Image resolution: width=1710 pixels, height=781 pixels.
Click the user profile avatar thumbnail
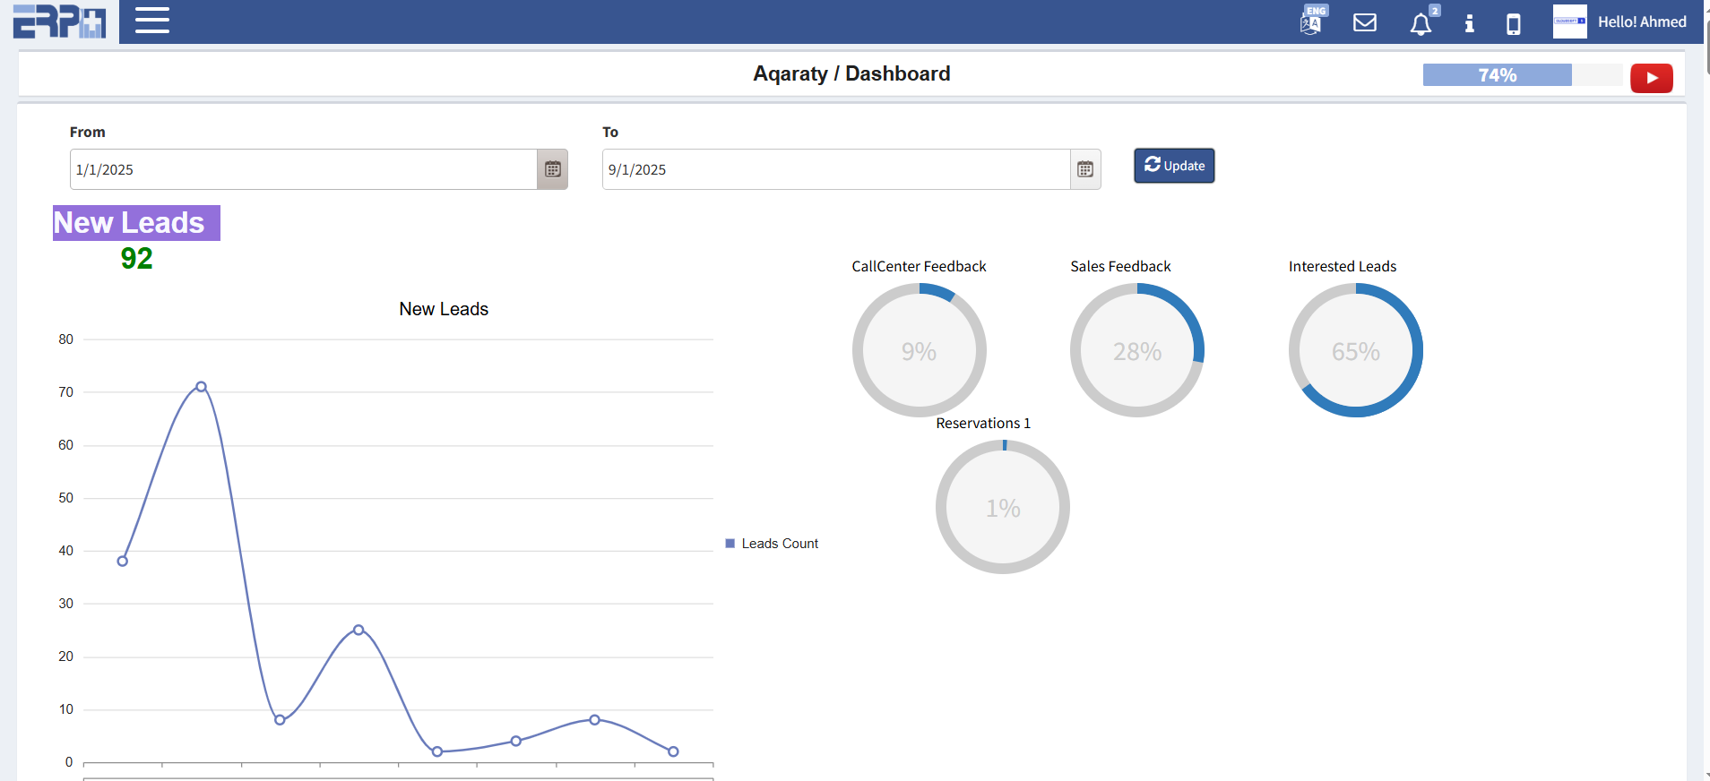tap(1568, 21)
